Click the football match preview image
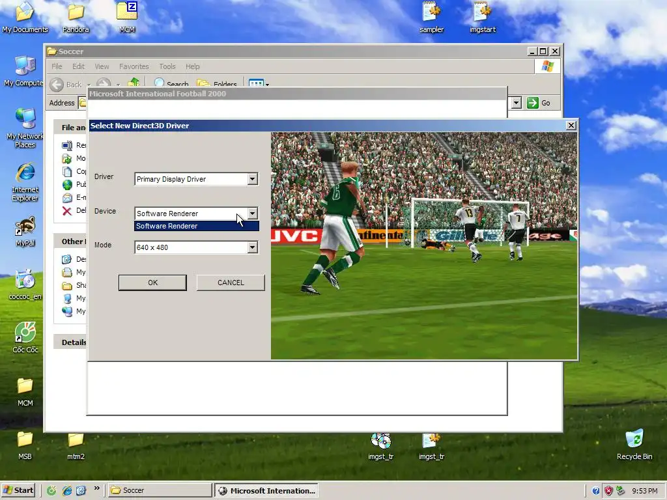Screen dimensions: 667x500 424,245
